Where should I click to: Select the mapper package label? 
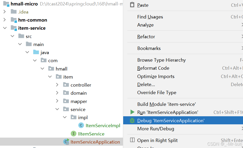(79, 101)
